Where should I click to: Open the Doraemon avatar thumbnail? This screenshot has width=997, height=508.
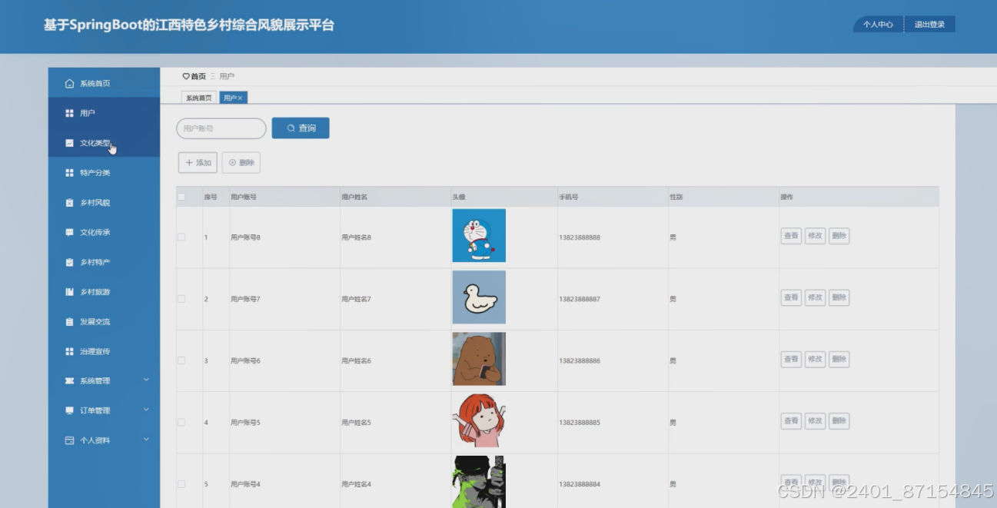[479, 235]
